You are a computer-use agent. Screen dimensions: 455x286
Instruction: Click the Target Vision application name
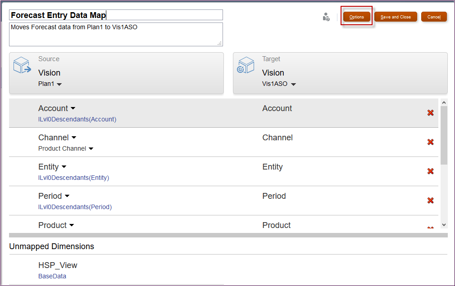(273, 73)
